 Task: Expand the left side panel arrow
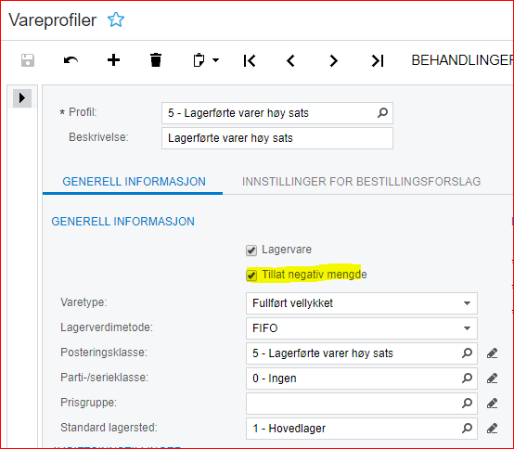click(x=22, y=98)
